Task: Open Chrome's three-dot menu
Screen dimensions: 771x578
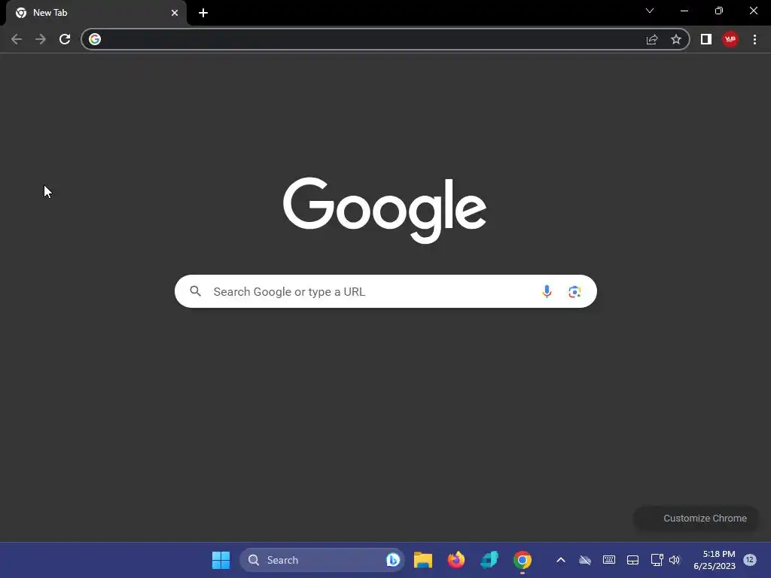Action: (754, 39)
